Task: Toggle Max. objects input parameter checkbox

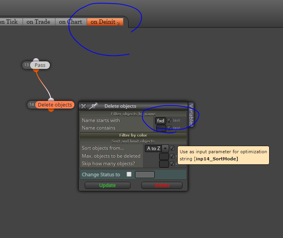Action: (x=172, y=156)
